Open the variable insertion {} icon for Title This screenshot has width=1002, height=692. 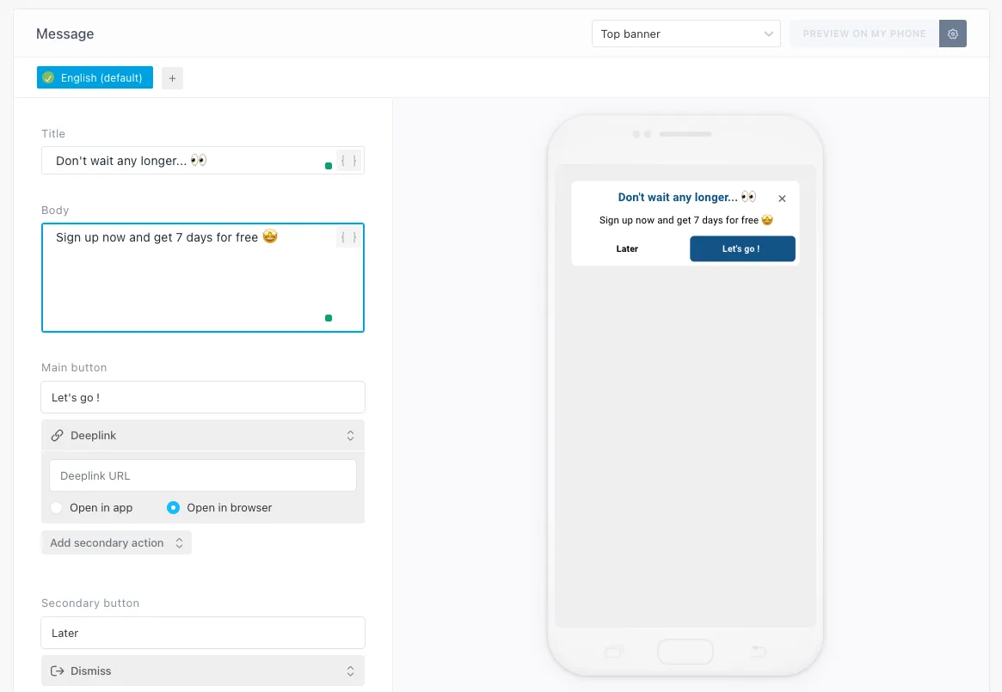347,160
